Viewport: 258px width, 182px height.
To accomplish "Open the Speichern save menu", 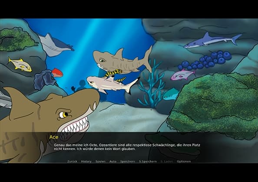I will [128, 161].
